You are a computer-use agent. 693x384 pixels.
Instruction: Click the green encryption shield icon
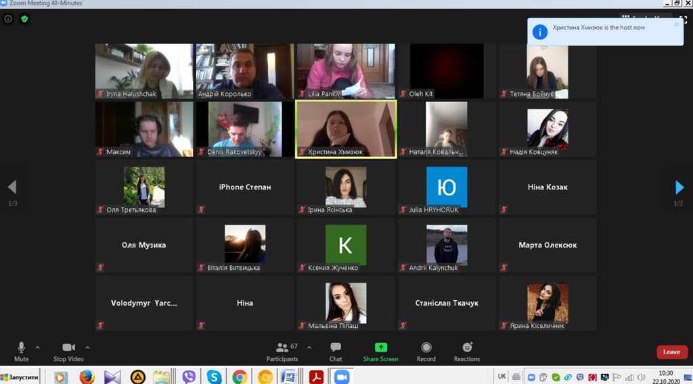(24, 19)
